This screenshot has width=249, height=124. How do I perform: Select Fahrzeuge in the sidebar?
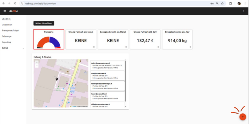pos(7,36)
